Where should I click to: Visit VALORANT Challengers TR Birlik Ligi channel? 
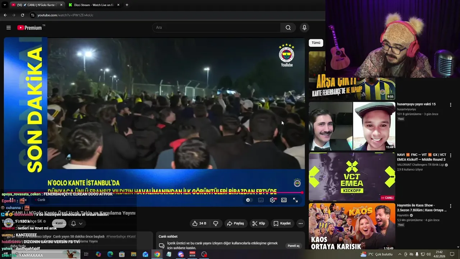pos(420,165)
